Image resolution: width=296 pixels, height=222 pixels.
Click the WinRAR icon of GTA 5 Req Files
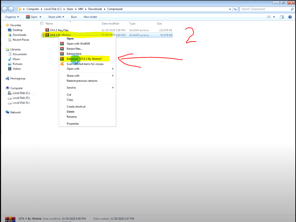(47, 30)
